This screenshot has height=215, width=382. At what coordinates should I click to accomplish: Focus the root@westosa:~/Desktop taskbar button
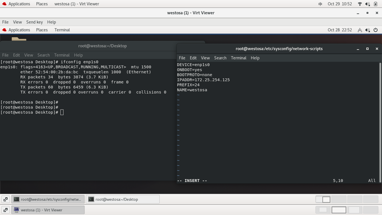[x=122, y=199]
